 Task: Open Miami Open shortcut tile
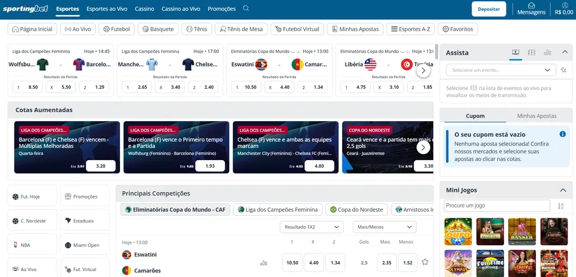click(85, 245)
